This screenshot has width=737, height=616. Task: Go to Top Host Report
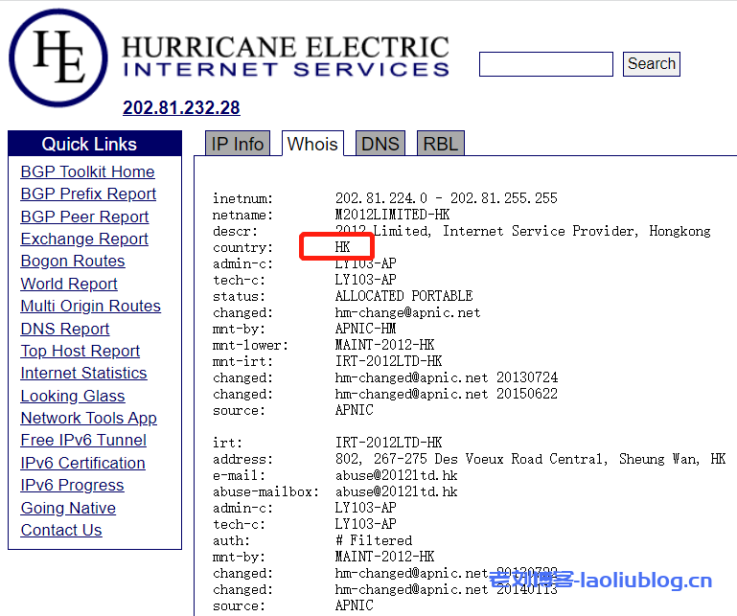(x=81, y=351)
